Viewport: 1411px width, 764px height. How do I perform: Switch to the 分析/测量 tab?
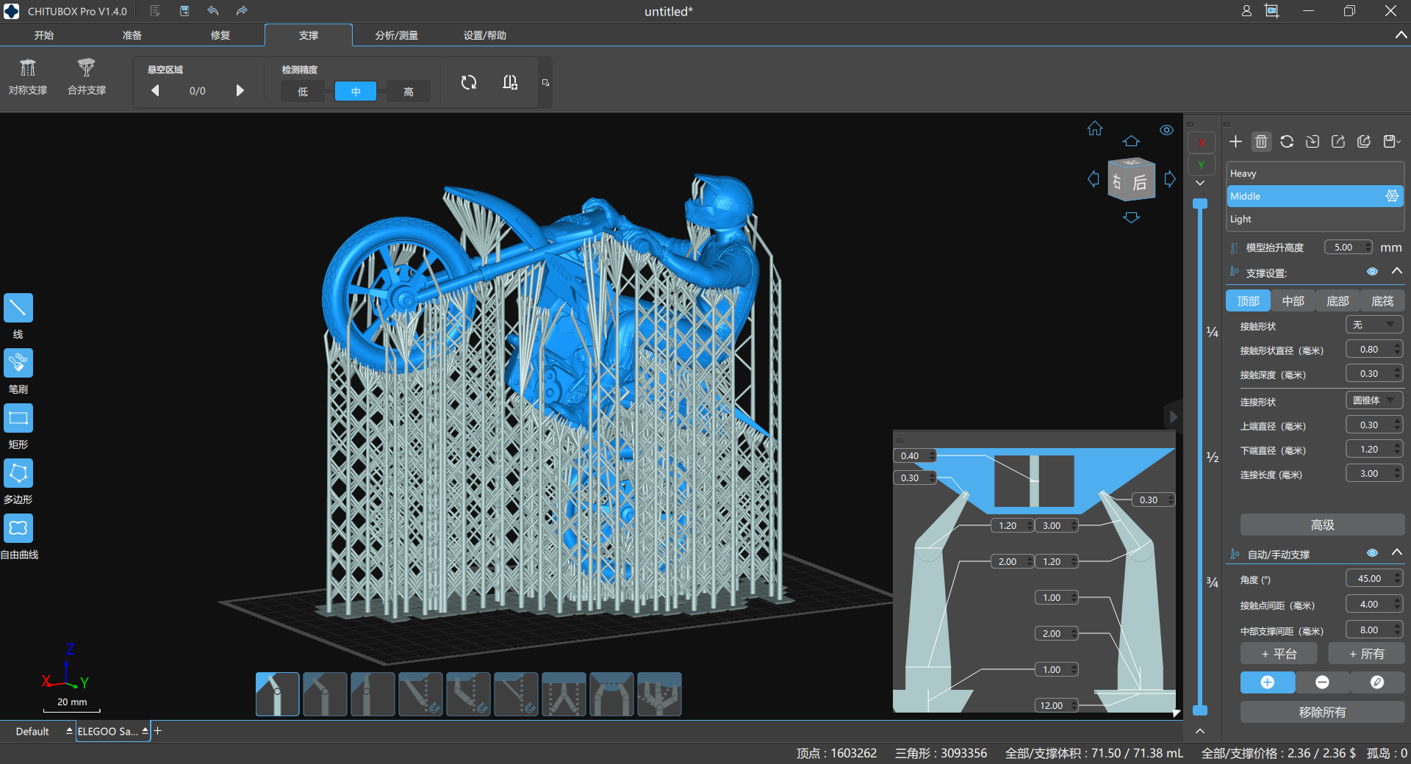396,35
